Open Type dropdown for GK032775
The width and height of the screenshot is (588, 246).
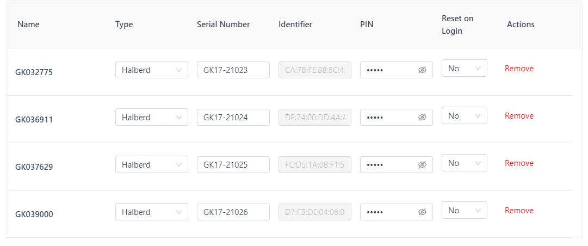pyautogui.click(x=151, y=70)
